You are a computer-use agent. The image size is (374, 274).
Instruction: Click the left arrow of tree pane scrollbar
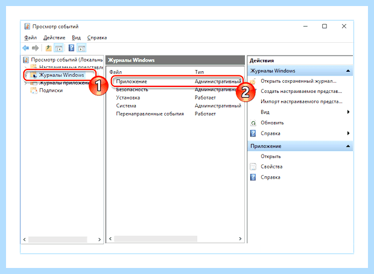[24, 240]
